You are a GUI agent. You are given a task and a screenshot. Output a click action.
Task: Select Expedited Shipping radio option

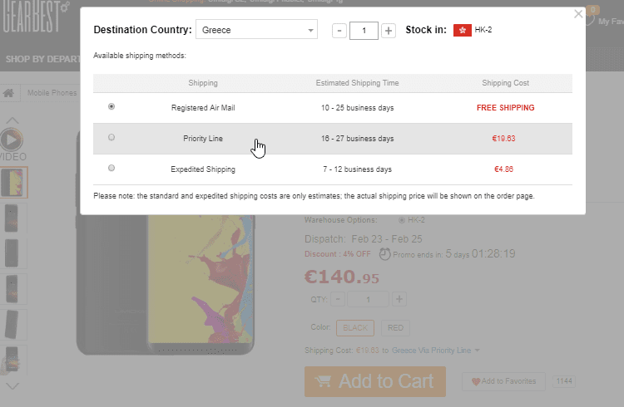point(111,169)
